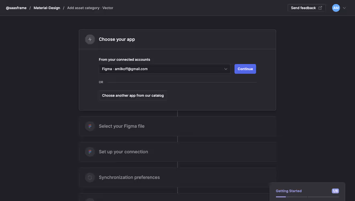Viewport: 355px width, 201px height.
Task: Click the From your connected accounts label
Action: (124, 60)
